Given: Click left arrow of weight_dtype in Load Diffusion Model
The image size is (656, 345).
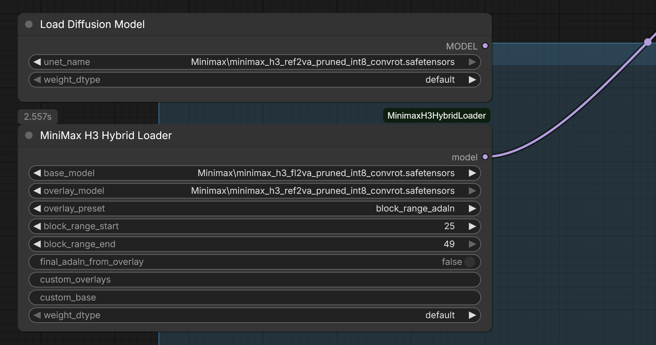Looking at the screenshot, I should click(x=37, y=80).
